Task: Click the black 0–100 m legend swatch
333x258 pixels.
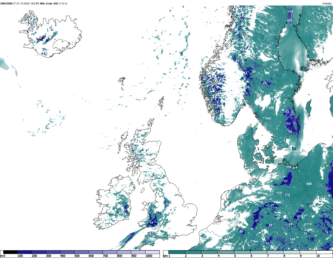Action: pyautogui.click(x=11, y=252)
